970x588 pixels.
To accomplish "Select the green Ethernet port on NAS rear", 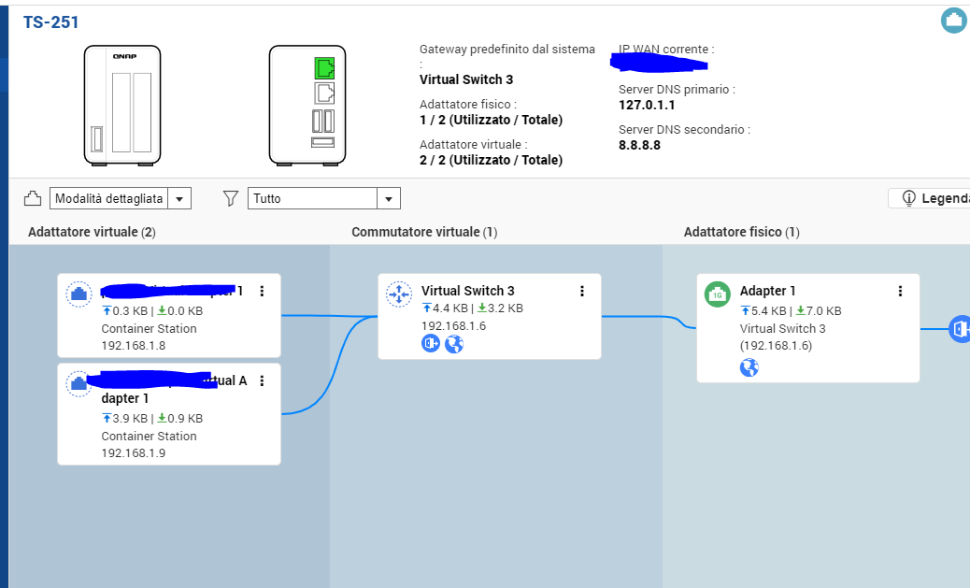I will 324,67.
